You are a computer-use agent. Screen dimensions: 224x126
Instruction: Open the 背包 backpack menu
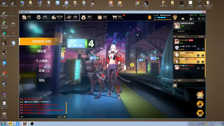point(41,80)
